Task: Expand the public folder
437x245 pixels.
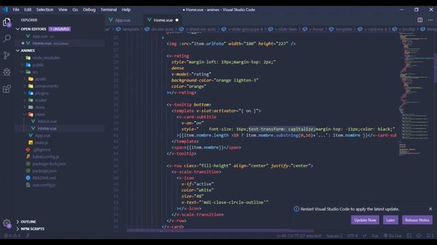Action: click(x=23, y=65)
